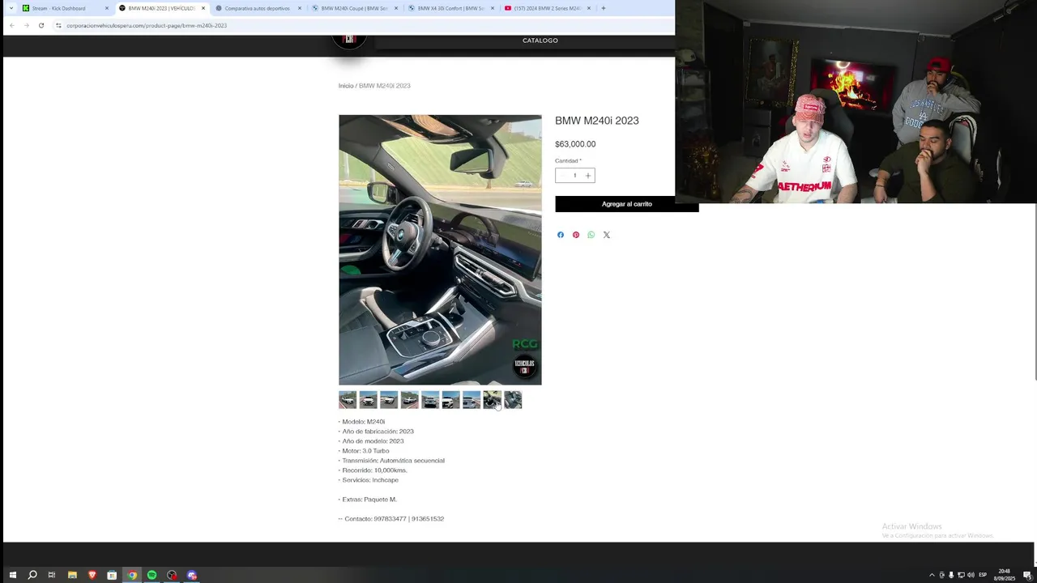Open OBS Studio from taskbar
The width and height of the screenshot is (1037, 583).
(172, 575)
